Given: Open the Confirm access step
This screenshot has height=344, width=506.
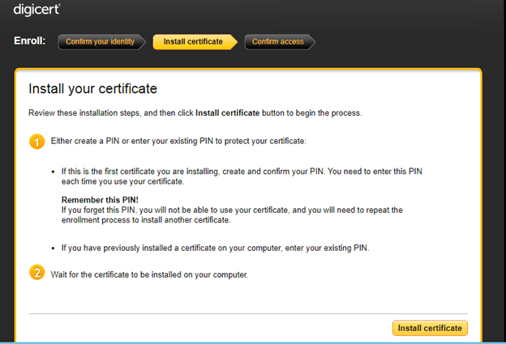Looking at the screenshot, I should (278, 41).
